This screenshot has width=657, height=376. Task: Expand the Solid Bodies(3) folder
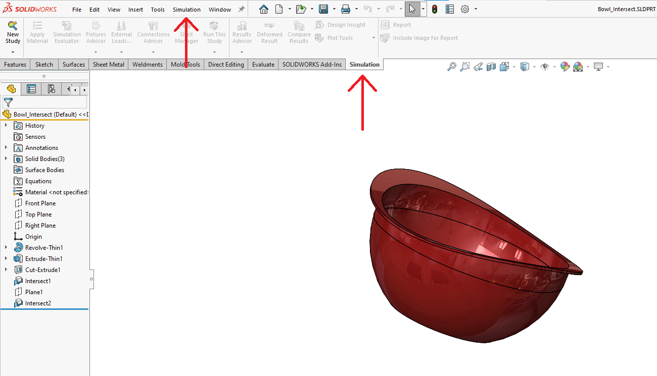(x=6, y=159)
